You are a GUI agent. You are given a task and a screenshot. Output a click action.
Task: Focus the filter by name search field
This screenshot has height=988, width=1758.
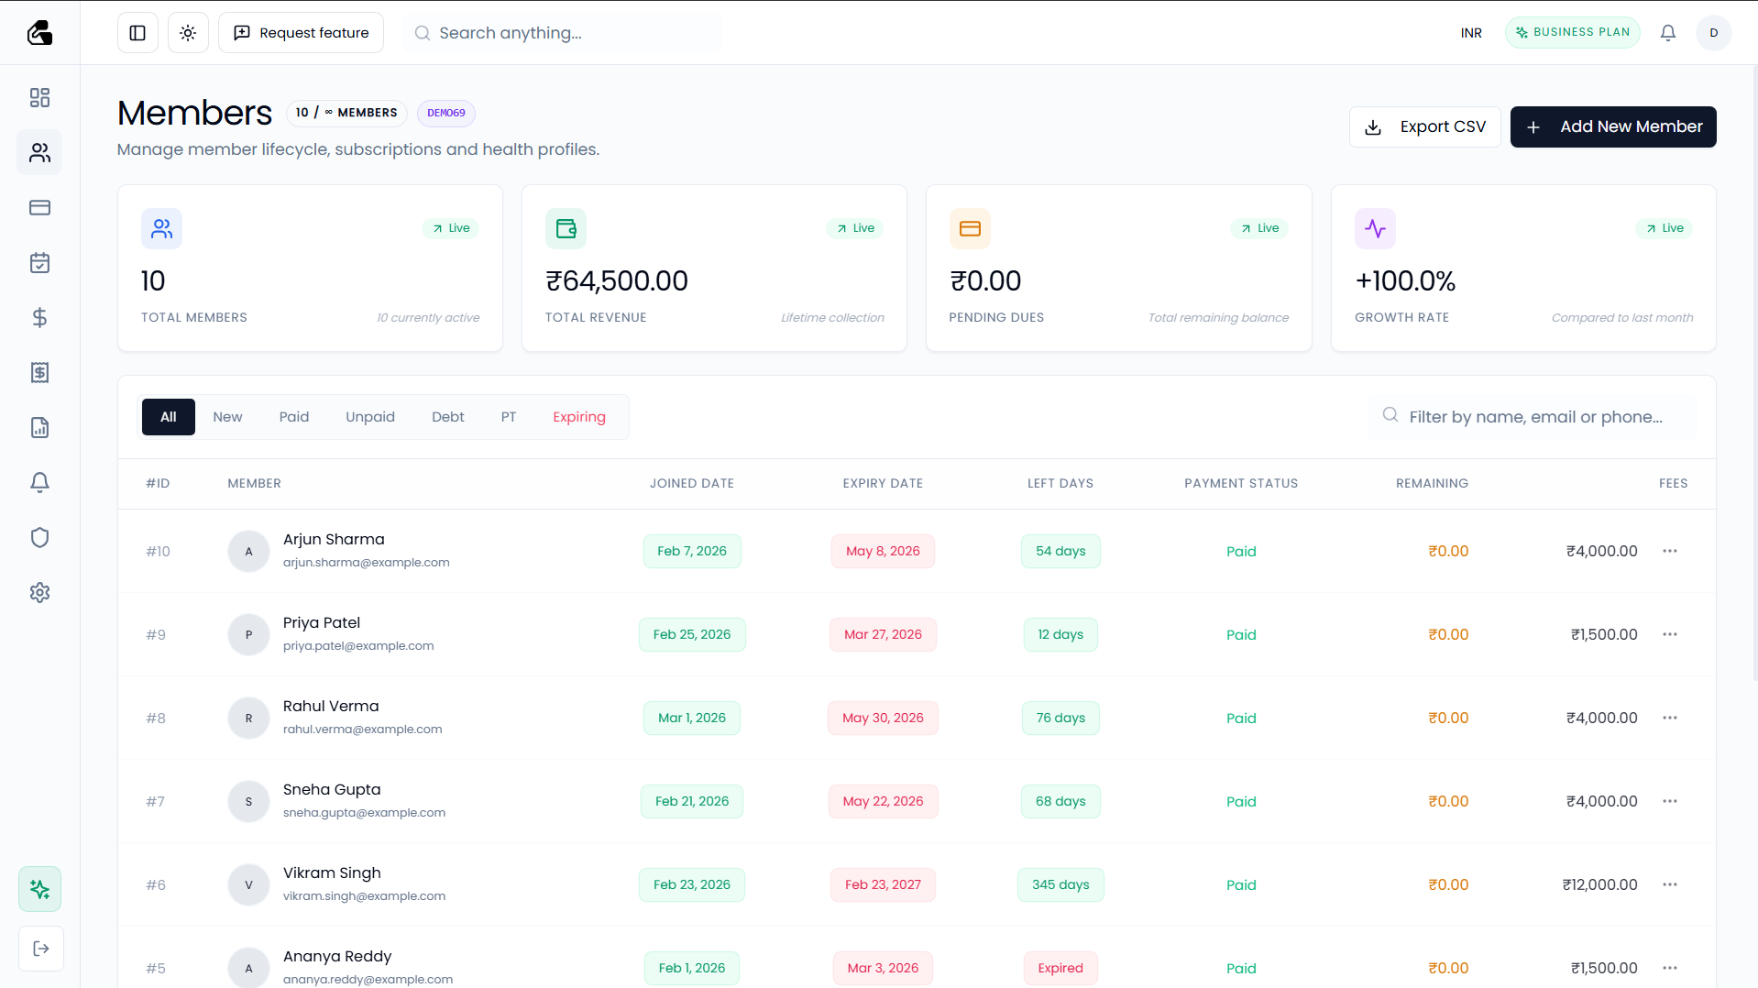tap(1535, 417)
